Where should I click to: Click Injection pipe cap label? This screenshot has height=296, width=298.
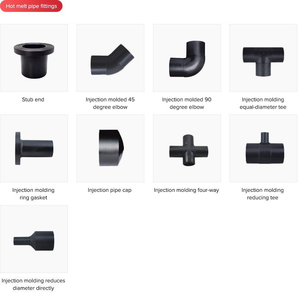point(110,190)
